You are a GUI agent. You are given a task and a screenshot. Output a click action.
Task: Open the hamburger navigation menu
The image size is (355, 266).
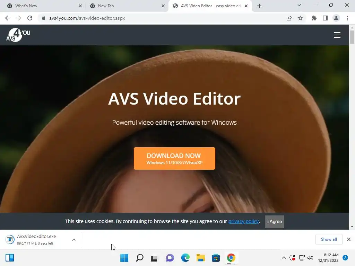(337, 35)
